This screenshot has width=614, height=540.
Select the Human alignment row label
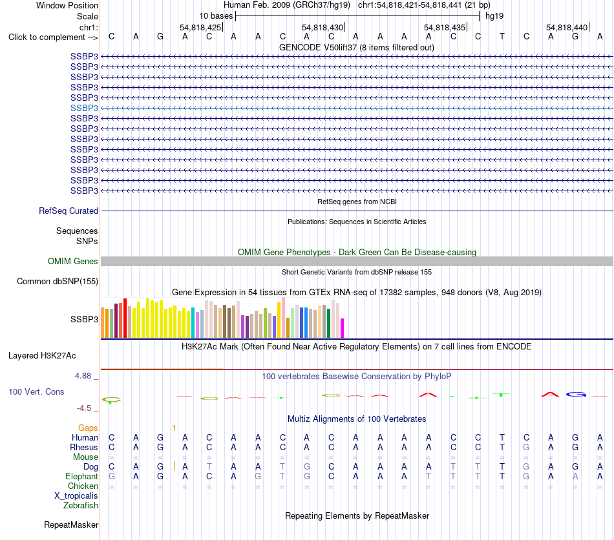click(85, 437)
